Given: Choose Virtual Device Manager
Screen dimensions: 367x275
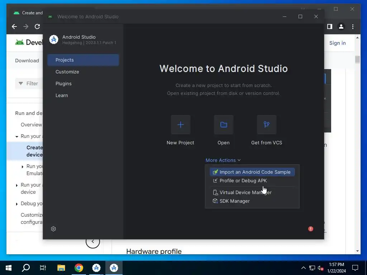Looking at the screenshot, I should (252, 192).
